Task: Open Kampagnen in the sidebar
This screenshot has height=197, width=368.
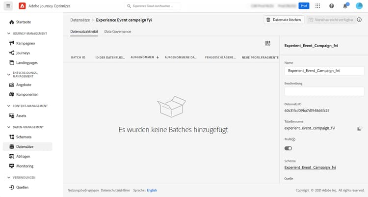Action: tap(26, 43)
